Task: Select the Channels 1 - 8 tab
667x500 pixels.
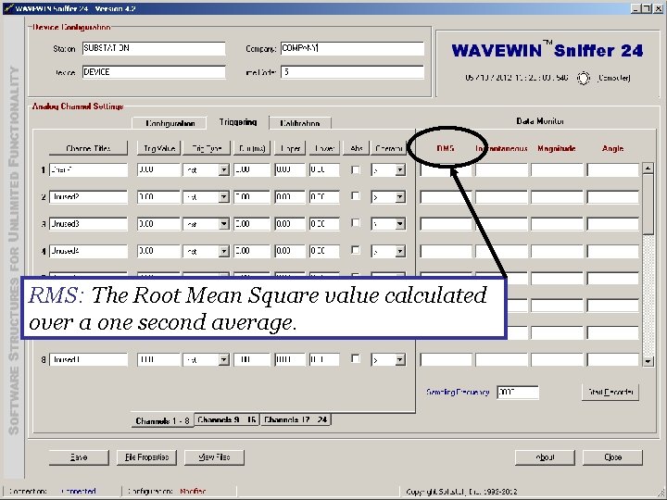Action: (x=162, y=420)
